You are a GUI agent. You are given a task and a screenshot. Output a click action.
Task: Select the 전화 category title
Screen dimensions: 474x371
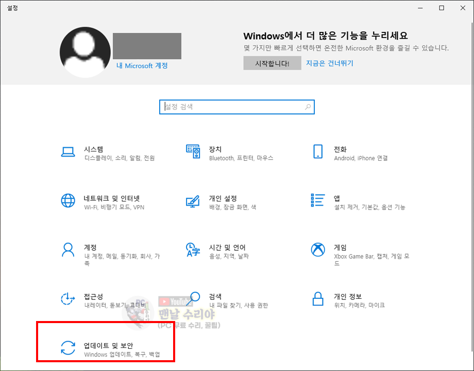[340, 149]
